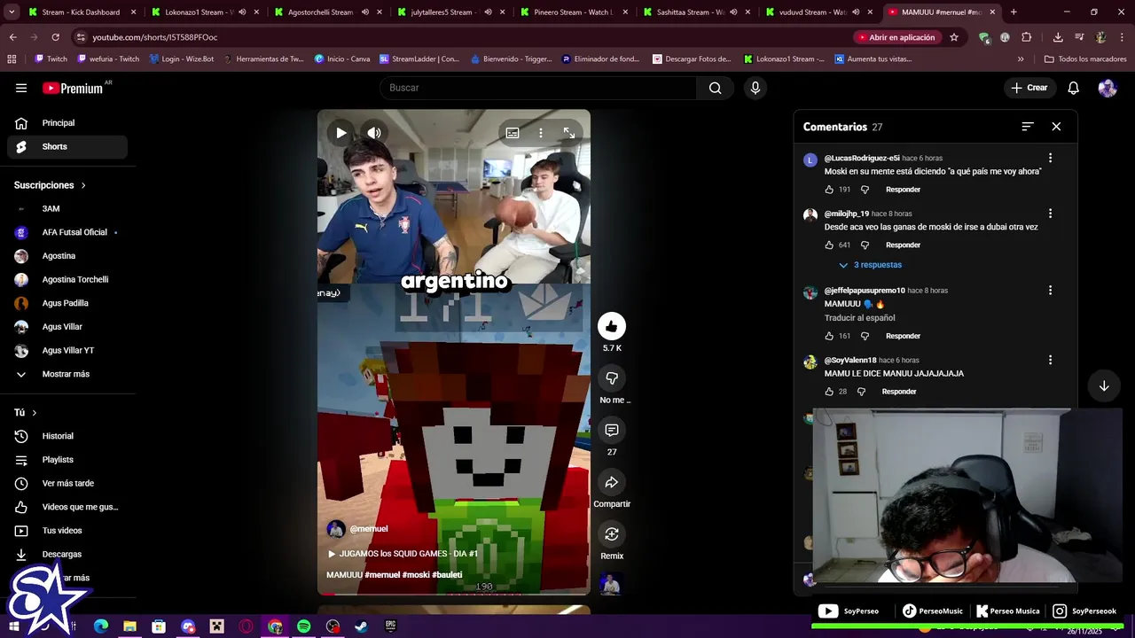Select Shorts in the sidebar
This screenshot has width=1135, height=638.
point(67,146)
